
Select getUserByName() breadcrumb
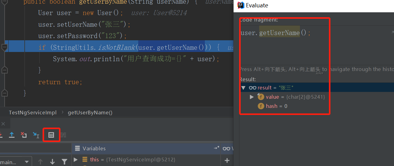(x=90, y=113)
